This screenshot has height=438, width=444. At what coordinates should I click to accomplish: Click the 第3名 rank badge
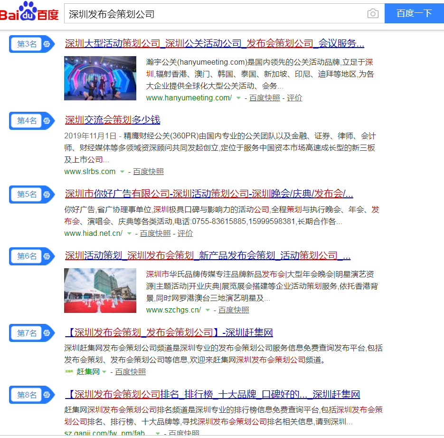(x=32, y=44)
